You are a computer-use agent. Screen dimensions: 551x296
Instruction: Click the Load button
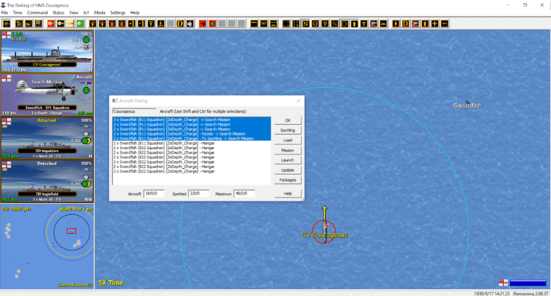click(288, 140)
